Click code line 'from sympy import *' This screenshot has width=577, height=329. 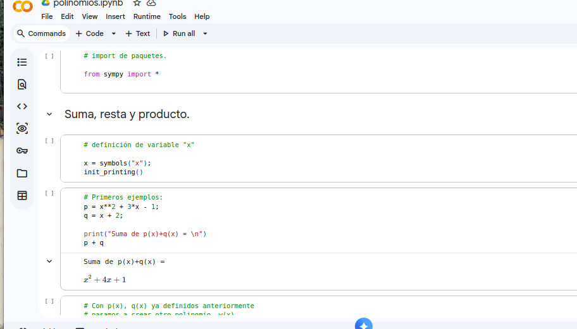pos(121,74)
